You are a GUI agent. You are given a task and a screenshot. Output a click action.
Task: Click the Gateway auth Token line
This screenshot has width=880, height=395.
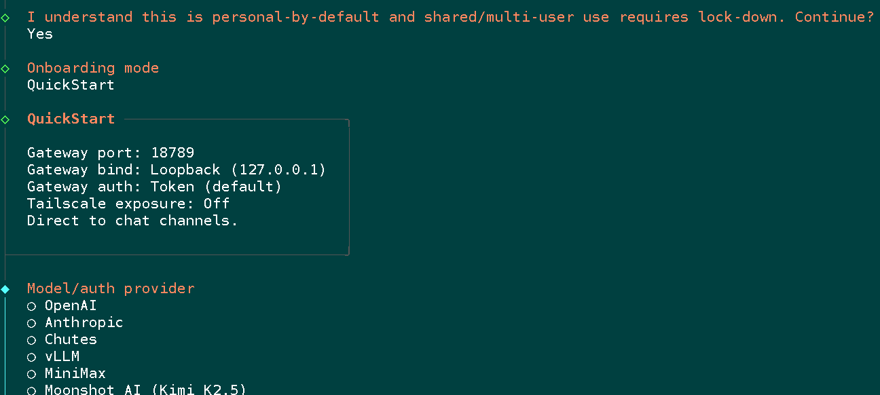(x=154, y=187)
